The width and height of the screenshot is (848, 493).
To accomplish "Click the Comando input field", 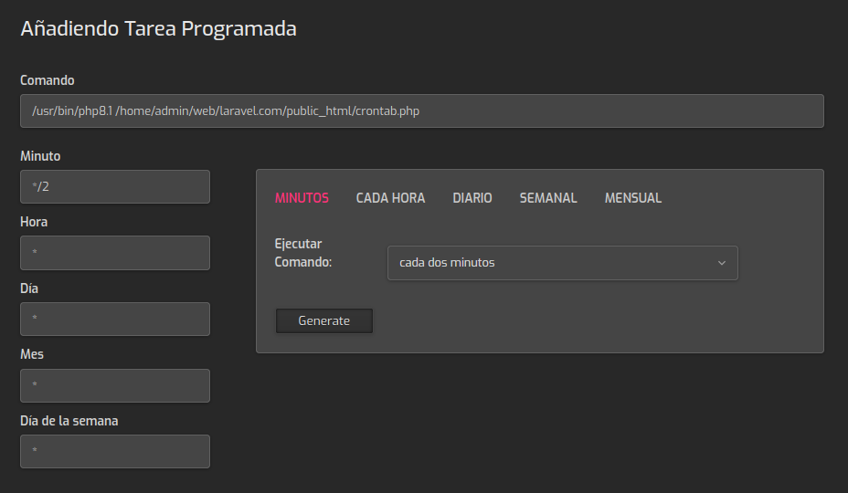I will click(x=422, y=110).
